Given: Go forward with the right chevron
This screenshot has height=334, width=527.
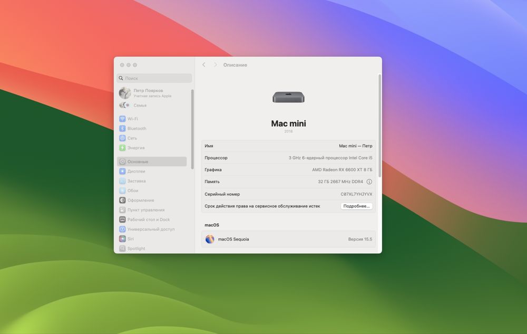Looking at the screenshot, I should point(216,65).
